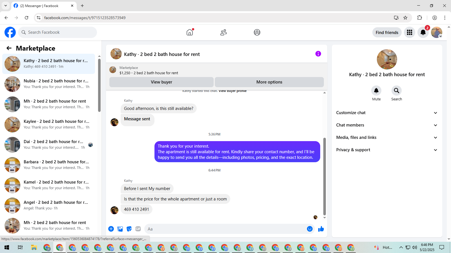Open File Explorer from taskbar
451x253 pixels.
pyautogui.click(x=34, y=247)
